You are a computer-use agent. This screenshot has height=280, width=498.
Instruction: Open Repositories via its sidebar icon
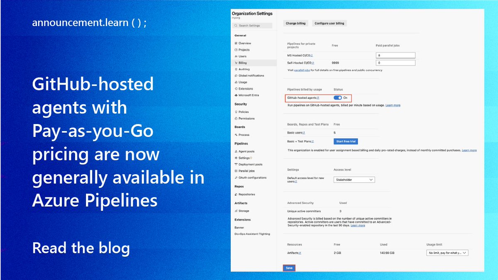236,194
